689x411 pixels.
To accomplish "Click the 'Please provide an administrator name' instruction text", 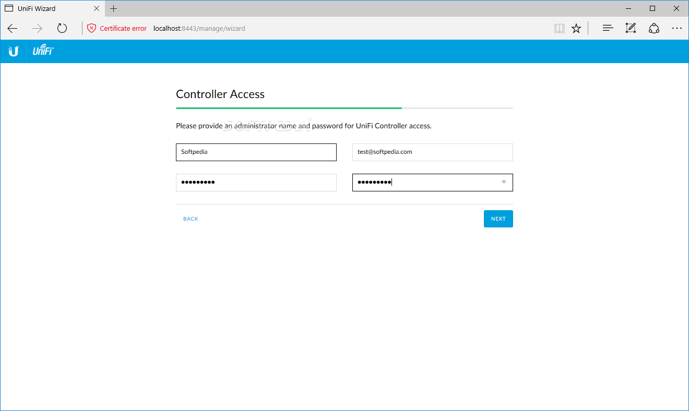I will pyautogui.click(x=304, y=126).
